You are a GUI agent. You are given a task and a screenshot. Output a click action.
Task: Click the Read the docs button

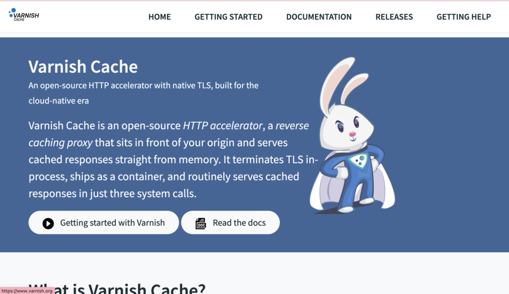pyautogui.click(x=231, y=223)
